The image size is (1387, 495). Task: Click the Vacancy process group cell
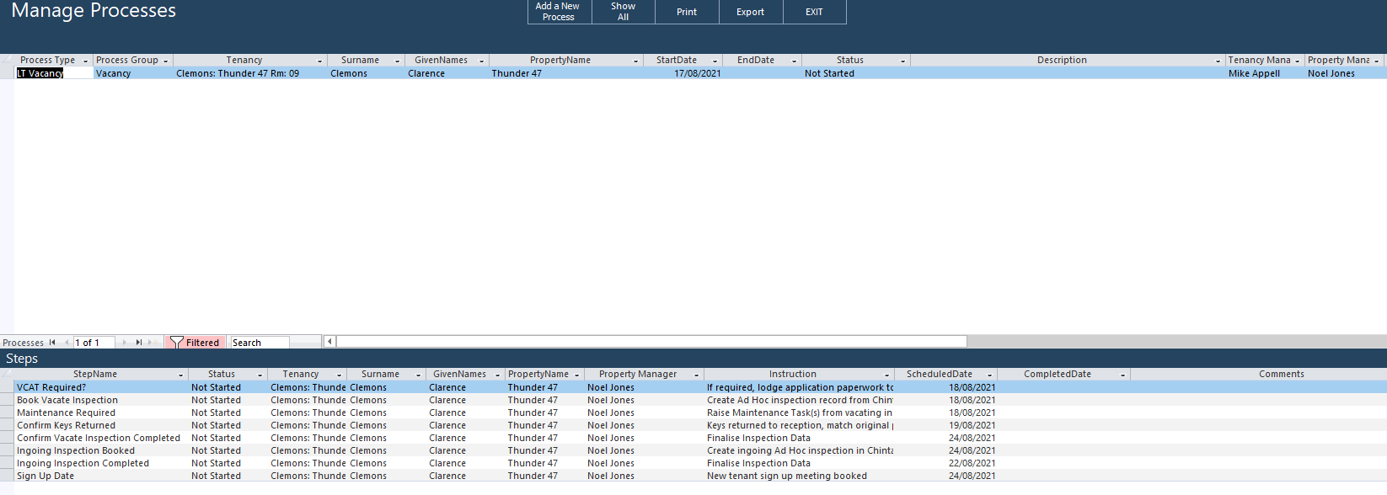click(x=133, y=73)
